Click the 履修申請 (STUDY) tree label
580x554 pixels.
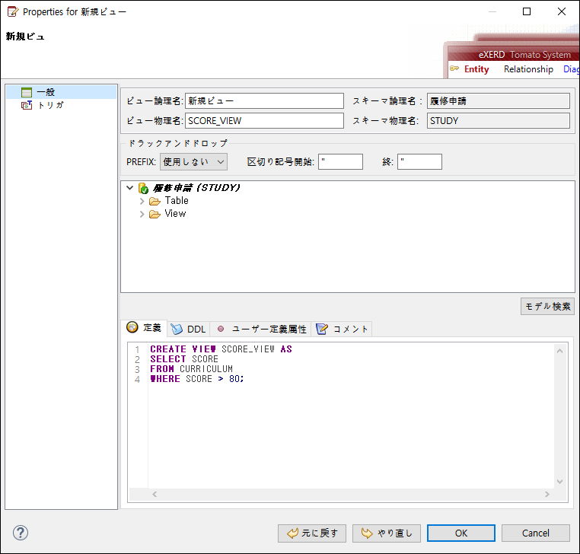point(197,188)
